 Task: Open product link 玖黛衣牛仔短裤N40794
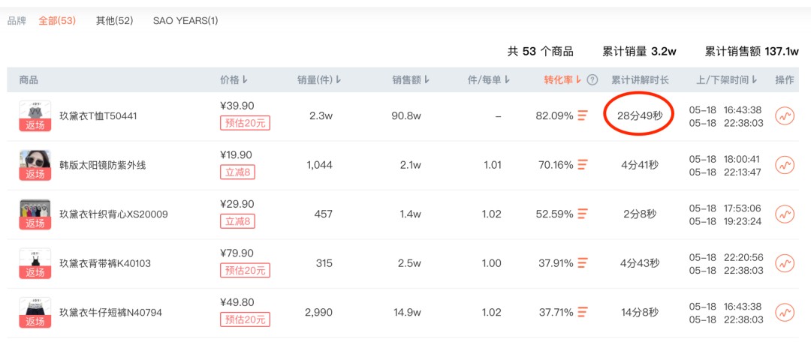110,313
